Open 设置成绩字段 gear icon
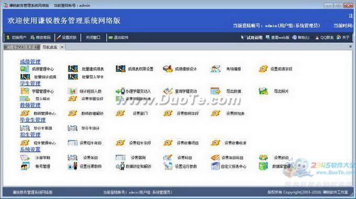356x199 pixels. pyautogui.click(x=263, y=69)
